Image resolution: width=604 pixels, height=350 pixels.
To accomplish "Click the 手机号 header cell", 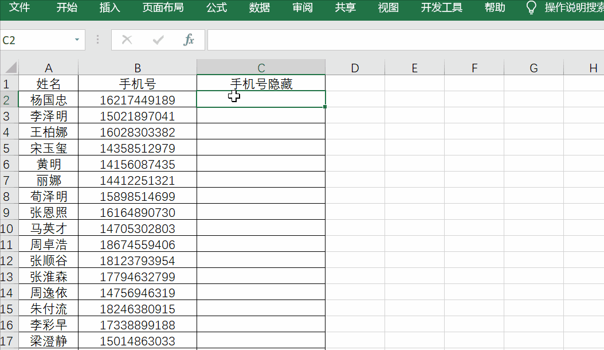I will (x=138, y=83).
